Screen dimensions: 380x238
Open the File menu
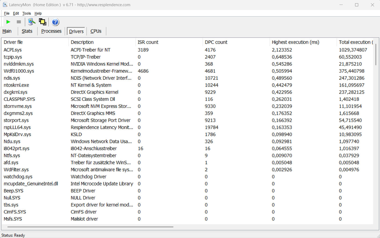[7, 13]
